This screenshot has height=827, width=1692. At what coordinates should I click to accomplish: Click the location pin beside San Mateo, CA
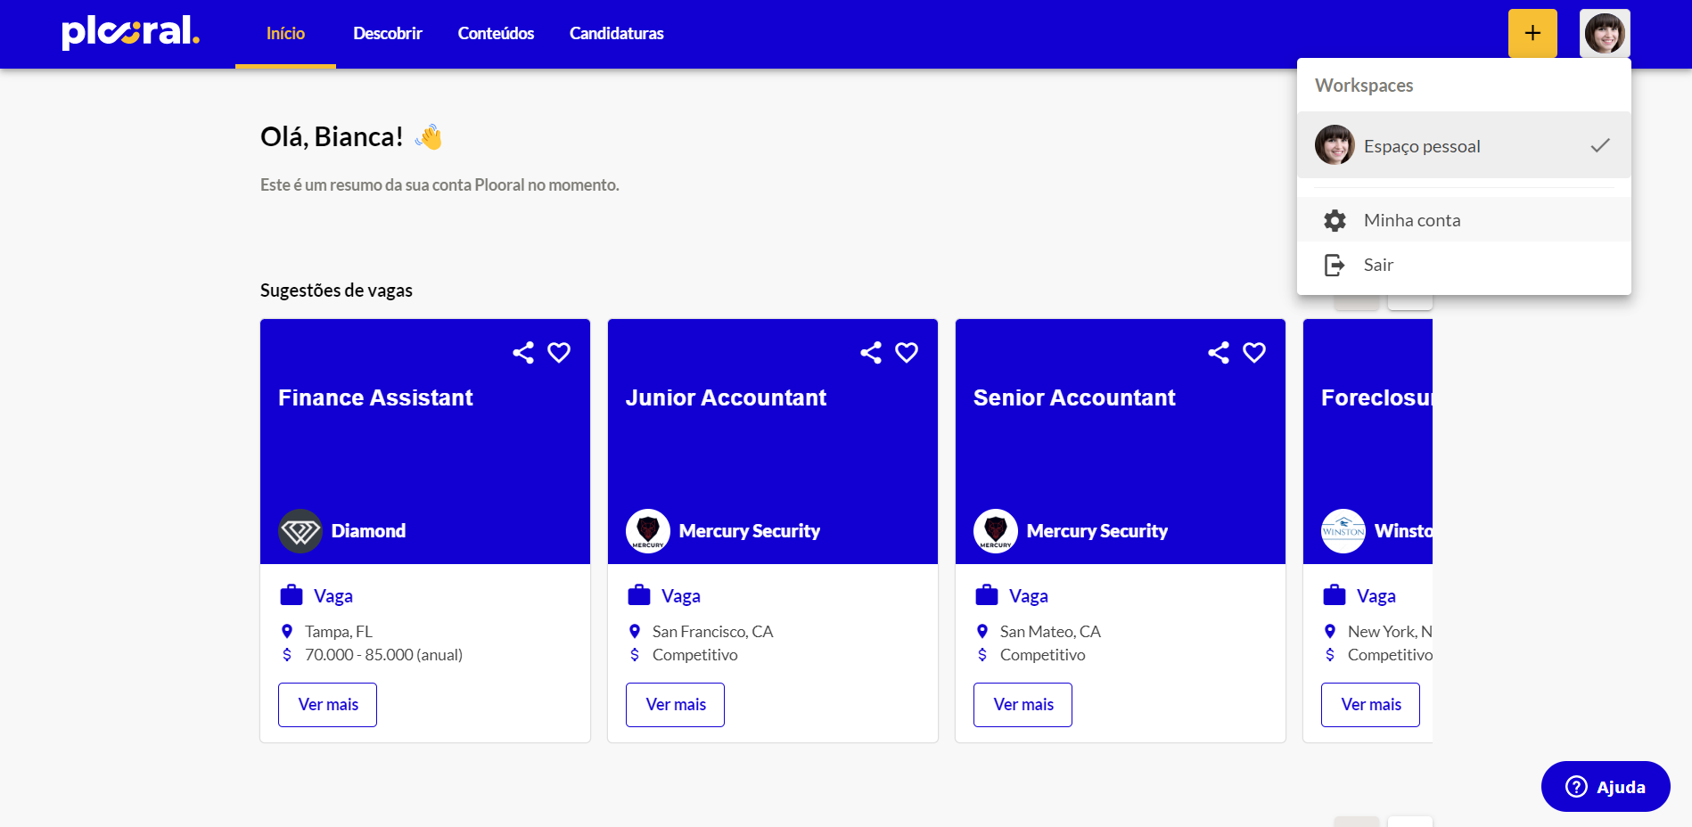[982, 632]
